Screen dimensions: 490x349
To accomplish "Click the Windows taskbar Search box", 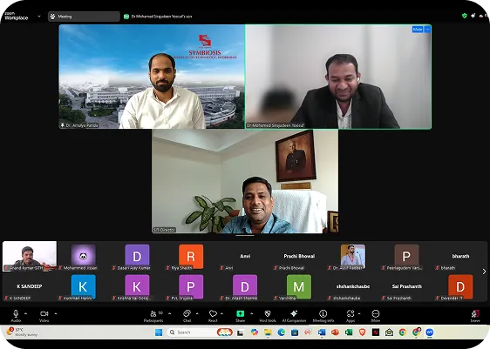I will click(192, 332).
